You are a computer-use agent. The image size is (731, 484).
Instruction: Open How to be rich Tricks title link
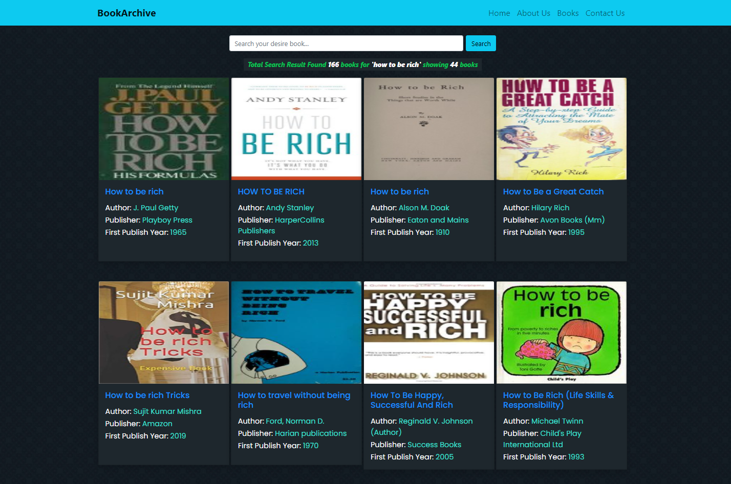pos(147,395)
